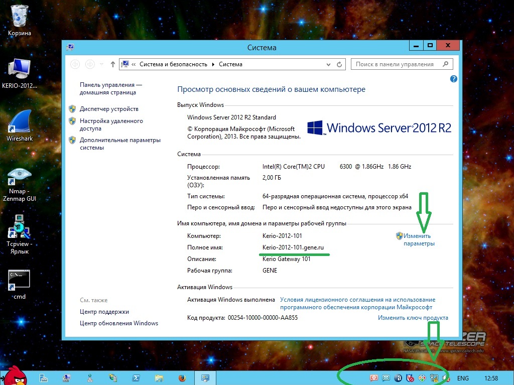The image size is (514, 385).
Task: Open PowerShell from the taskbar
Action: (x=136, y=377)
